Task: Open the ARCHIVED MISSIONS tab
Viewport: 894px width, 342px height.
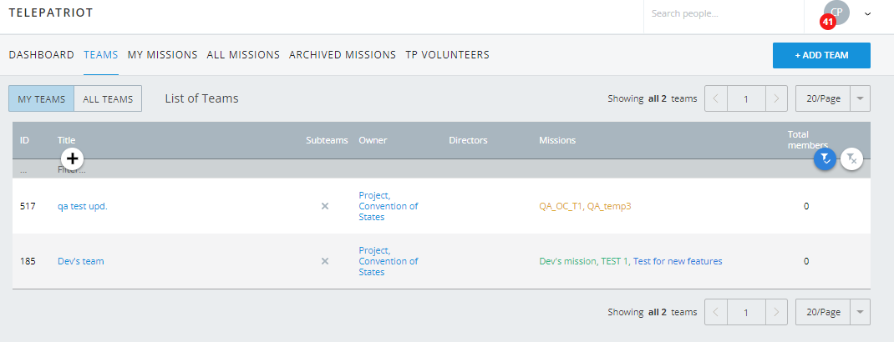Action: (343, 55)
